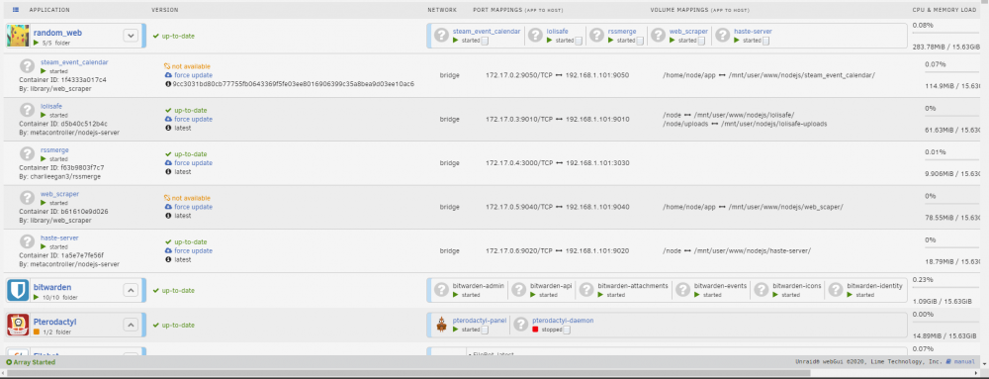
Task: Click the red stopped icon of pterodactyl-daemon
Action: point(535,330)
